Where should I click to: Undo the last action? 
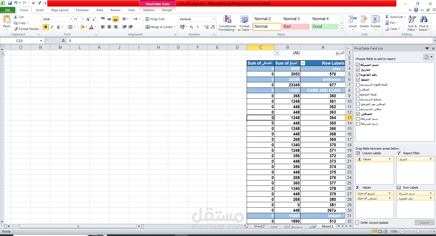(16, 3)
